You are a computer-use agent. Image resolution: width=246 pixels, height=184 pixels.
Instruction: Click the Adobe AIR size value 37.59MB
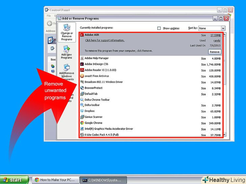coord(215,35)
